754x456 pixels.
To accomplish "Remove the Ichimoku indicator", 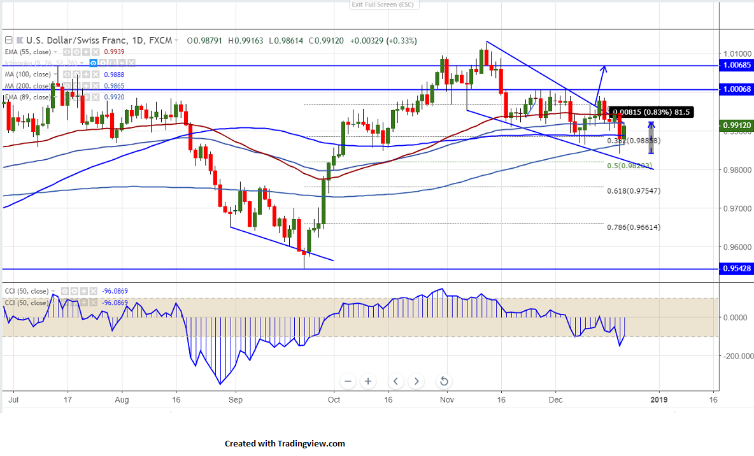I will point(131,63).
